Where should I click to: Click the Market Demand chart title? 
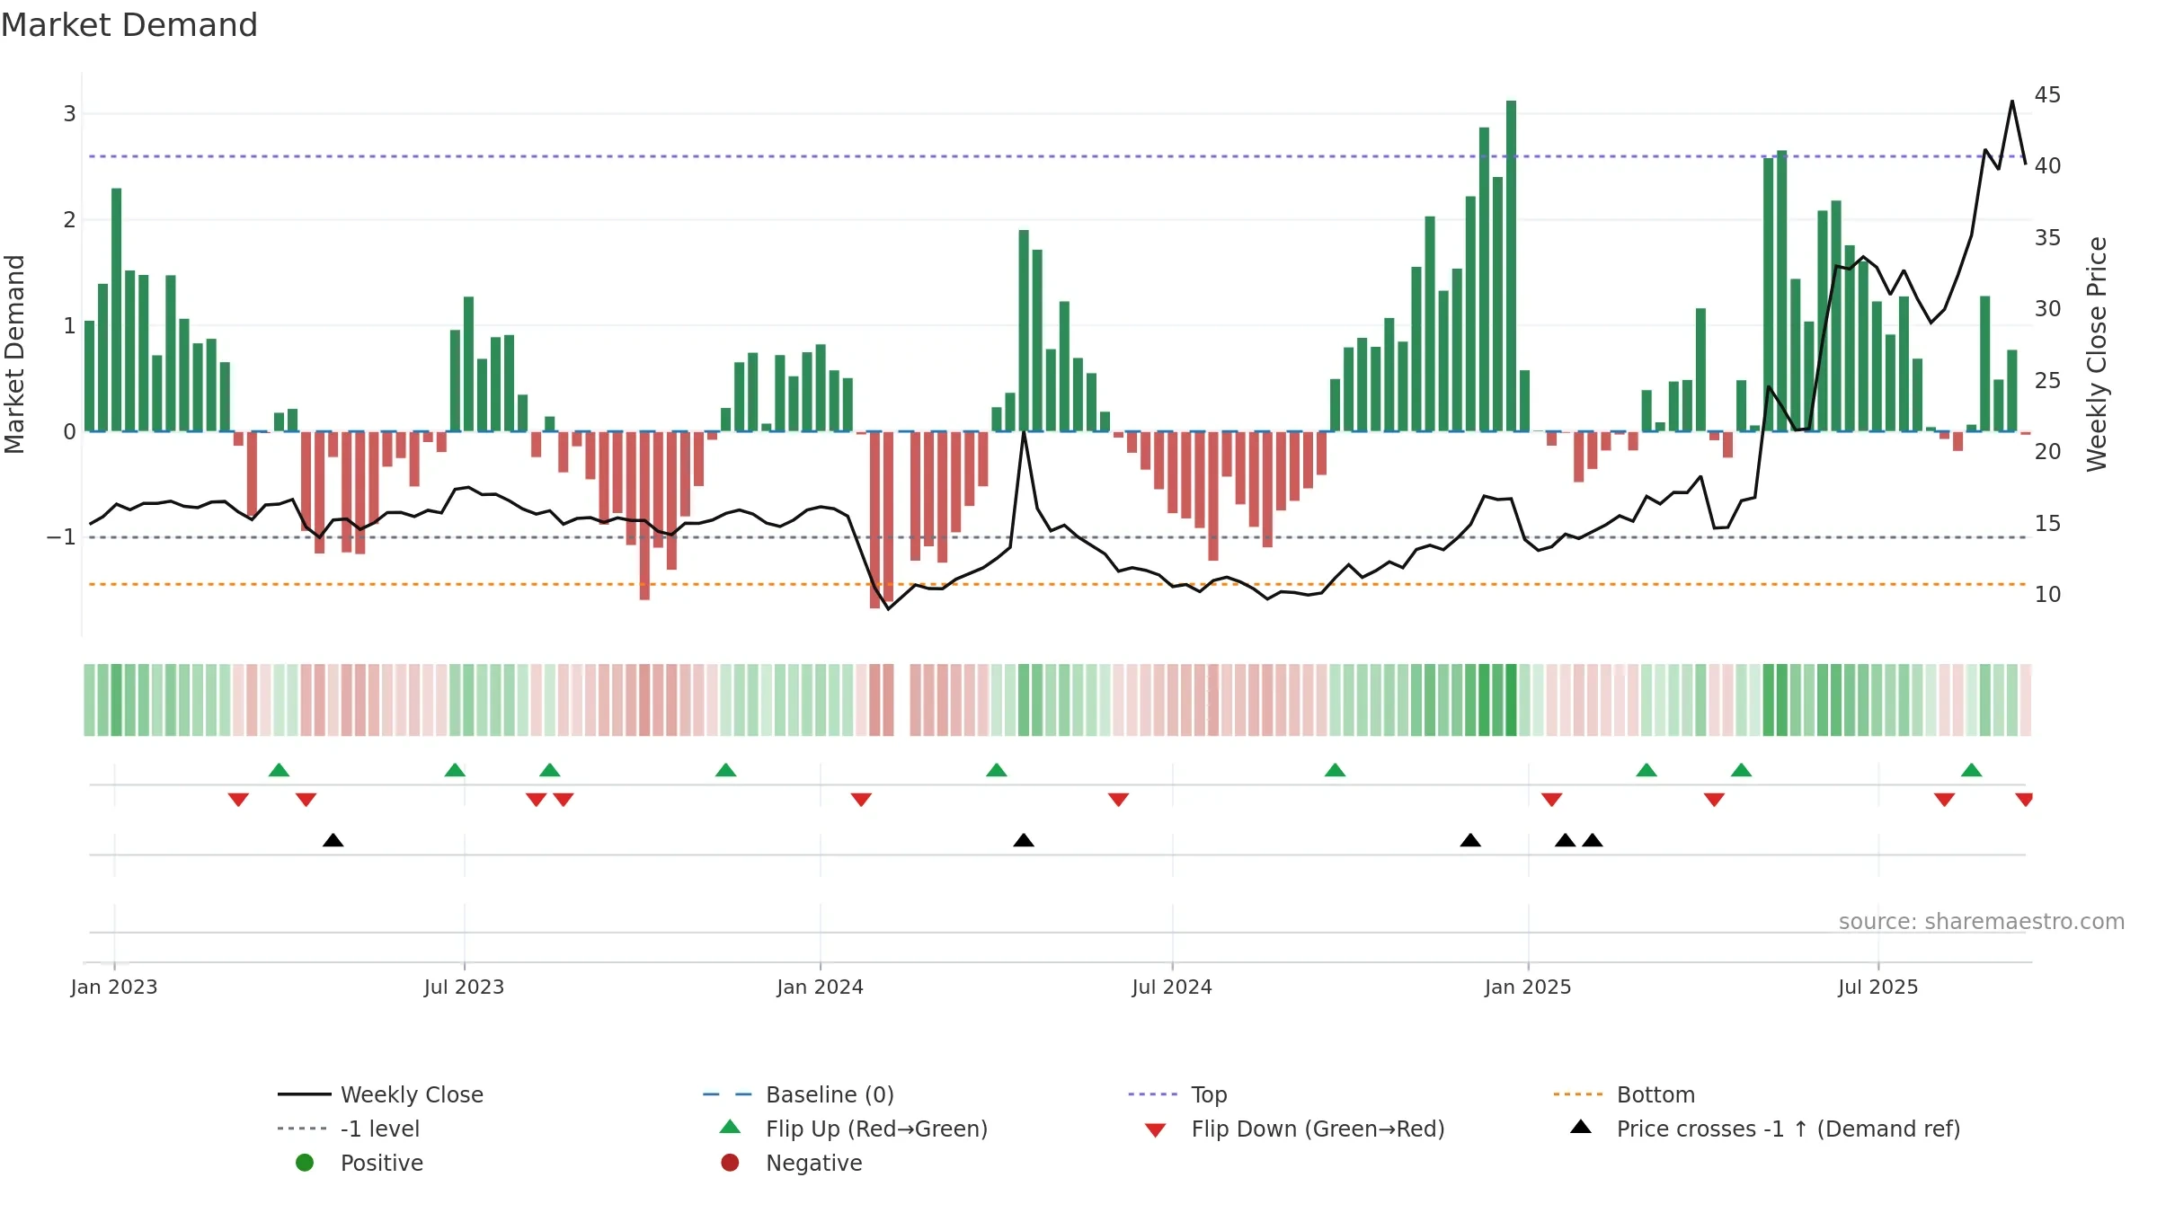click(x=129, y=25)
